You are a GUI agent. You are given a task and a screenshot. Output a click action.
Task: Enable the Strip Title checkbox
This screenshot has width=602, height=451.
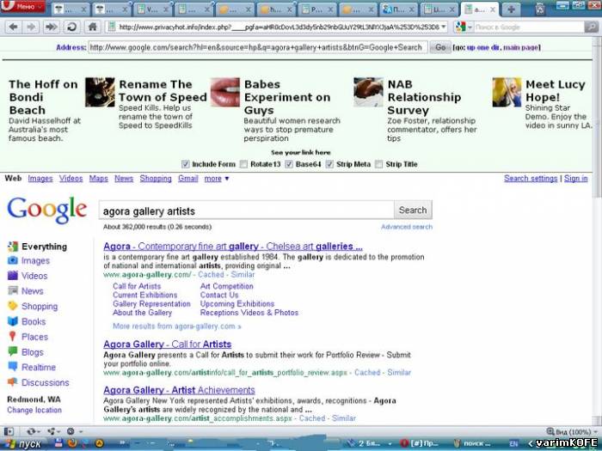point(379,164)
